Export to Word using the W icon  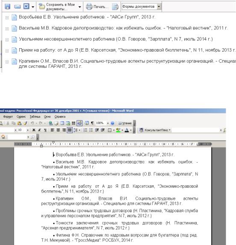pos(26,6)
